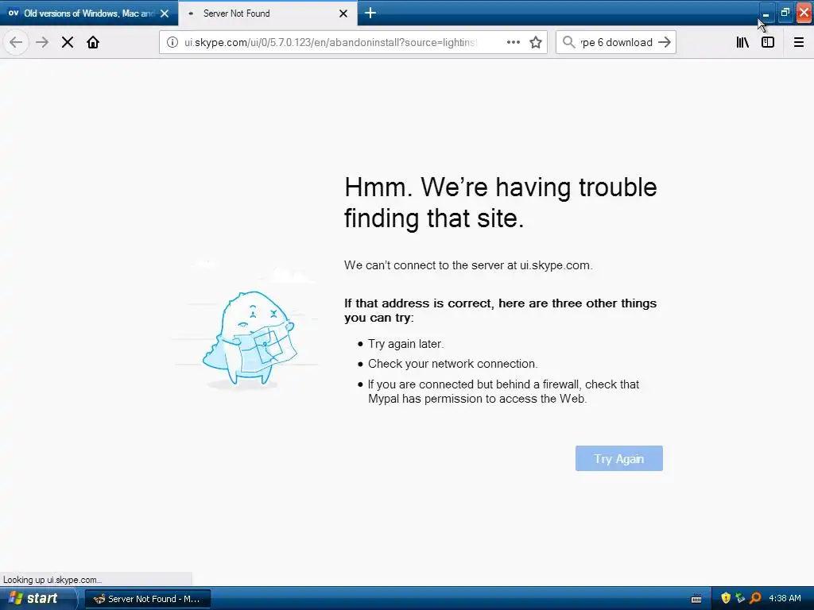Click the 4:38 AM clock
This screenshot has height=610, width=814.
[x=785, y=598]
